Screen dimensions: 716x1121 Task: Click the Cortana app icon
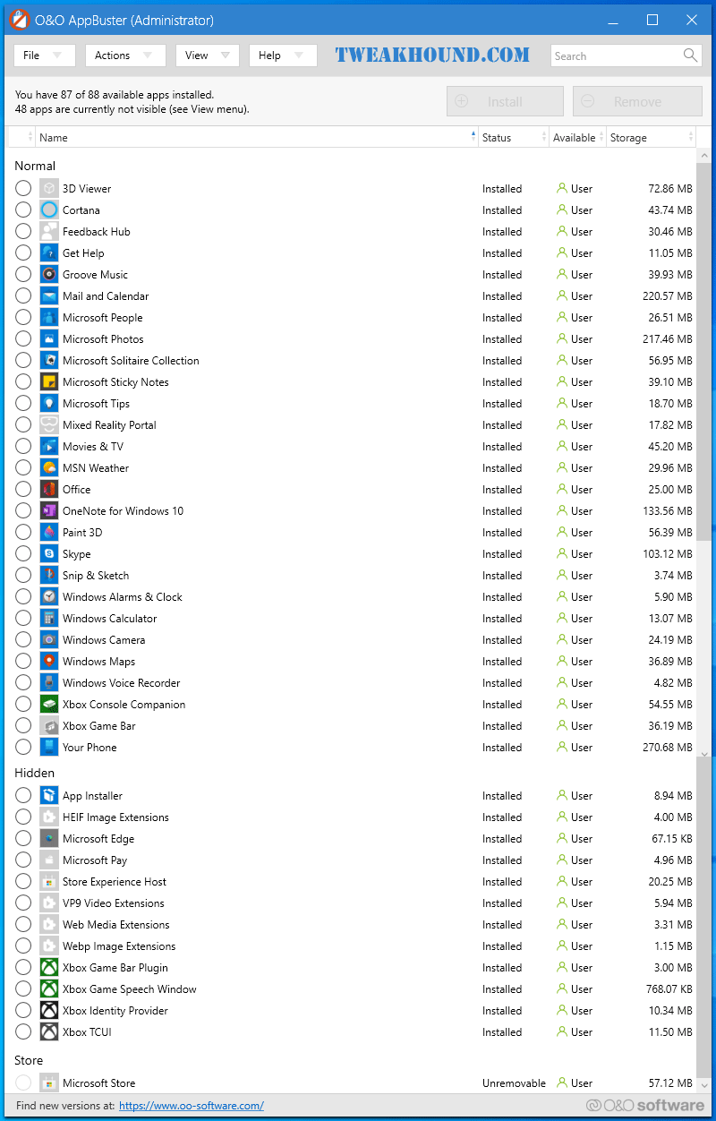49,210
